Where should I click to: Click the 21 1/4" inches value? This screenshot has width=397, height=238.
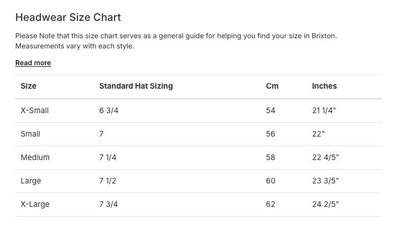(324, 111)
